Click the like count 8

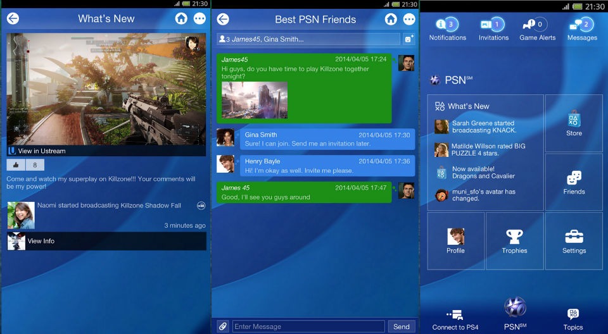point(35,165)
